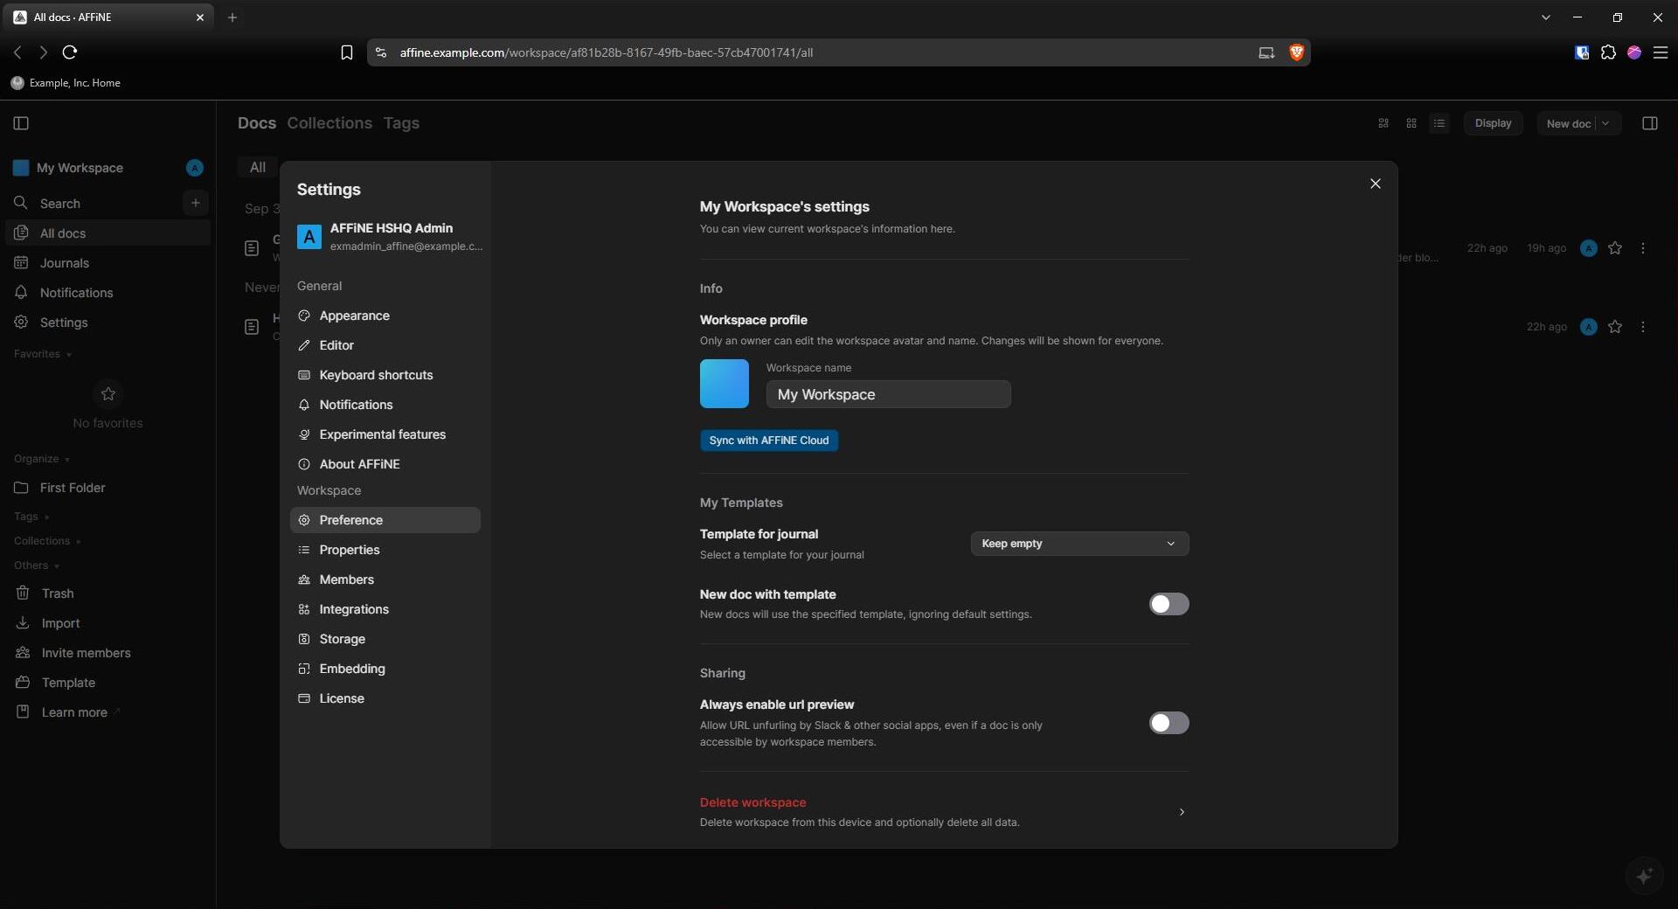Viewport: 1678px width, 909px height.
Task: Open About AFFiNE page
Action: [x=385, y=464]
